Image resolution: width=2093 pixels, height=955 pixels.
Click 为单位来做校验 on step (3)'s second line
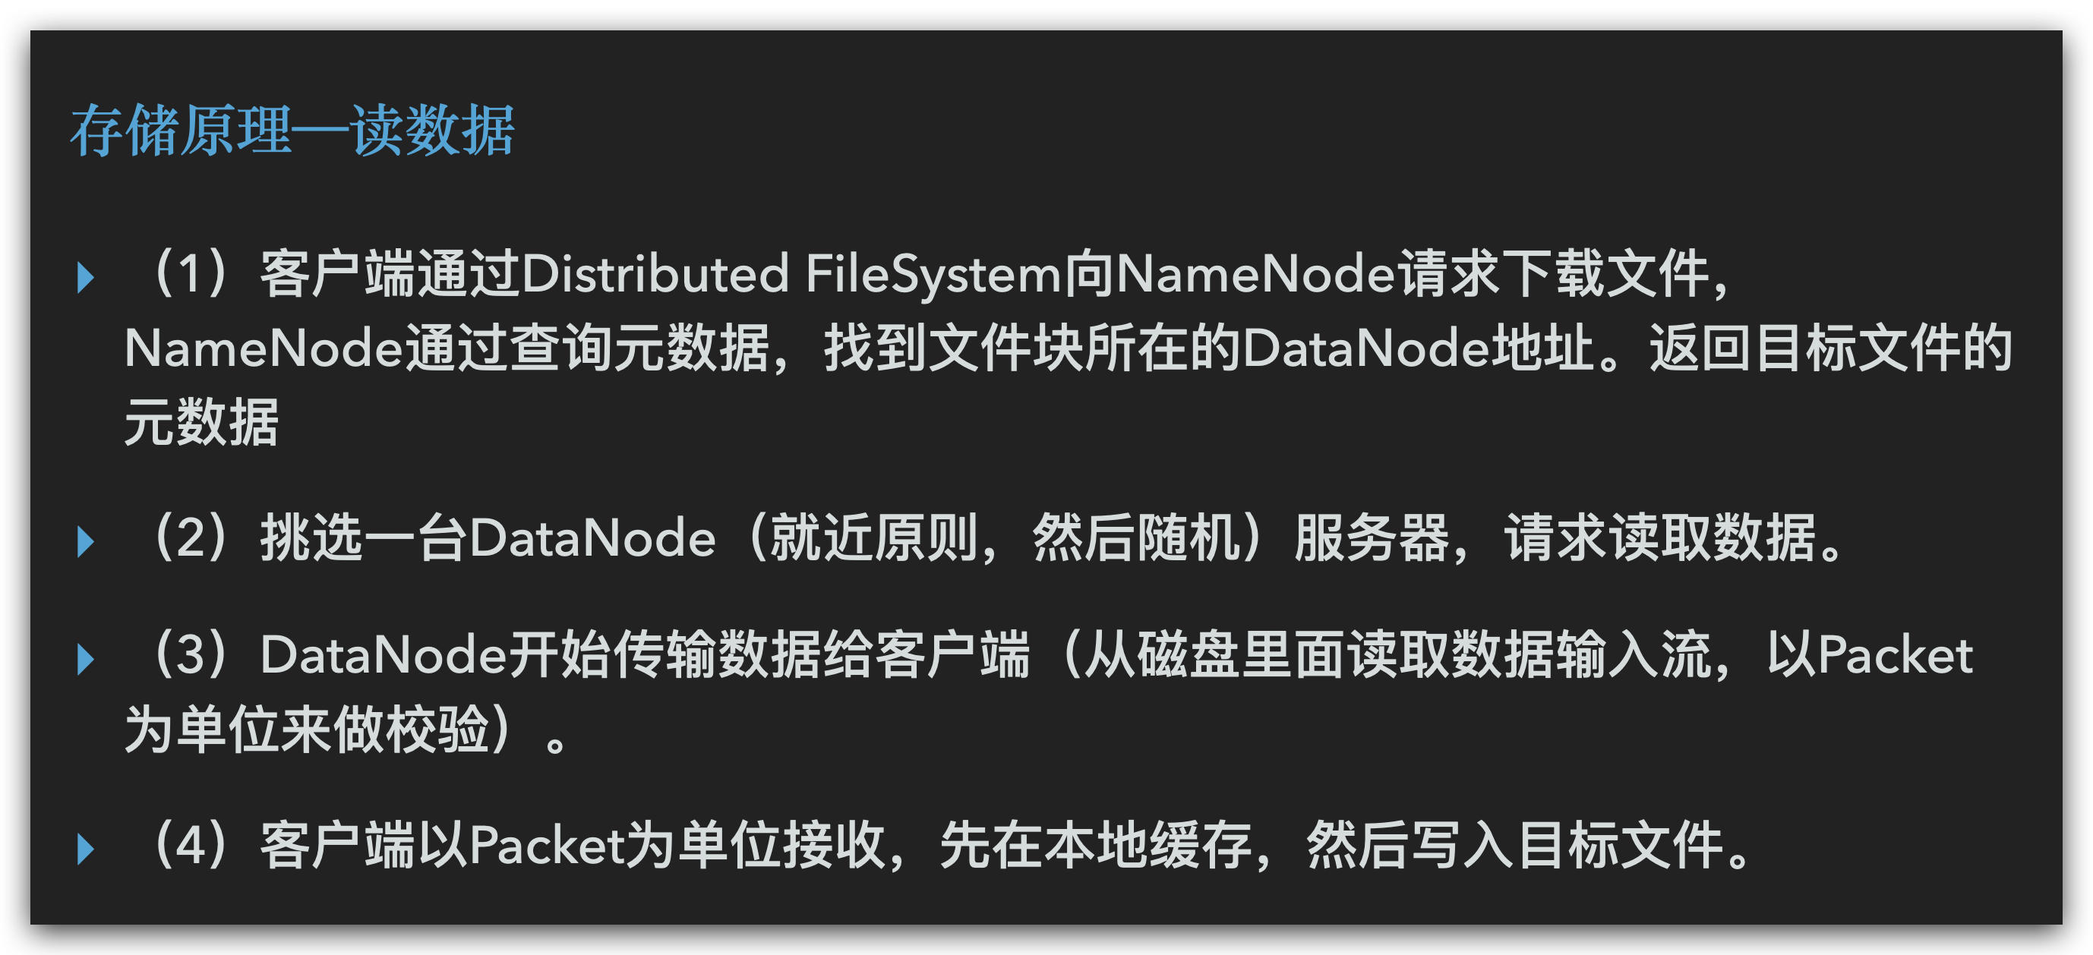(306, 730)
